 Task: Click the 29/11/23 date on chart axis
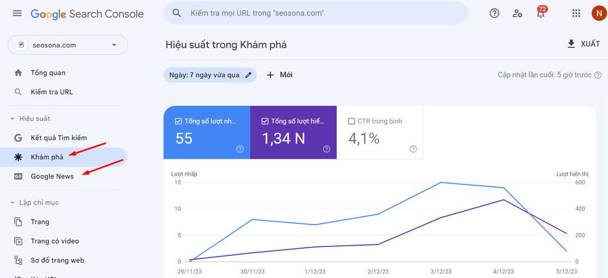click(x=189, y=271)
